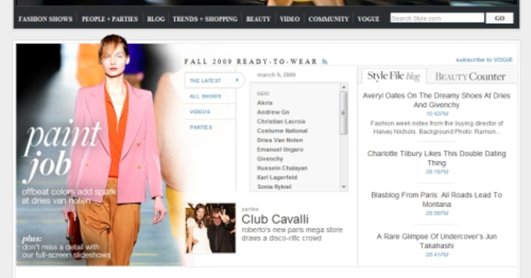Click the Club Cavalli party thumbnail
Image resolution: width=531 pixels, height=278 pixels.
pyautogui.click(x=211, y=228)
